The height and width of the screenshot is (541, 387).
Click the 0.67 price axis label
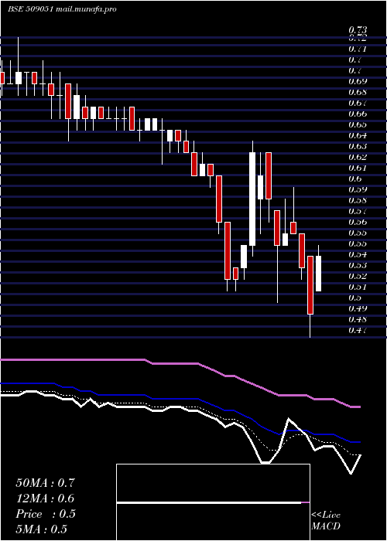point(358,103)
